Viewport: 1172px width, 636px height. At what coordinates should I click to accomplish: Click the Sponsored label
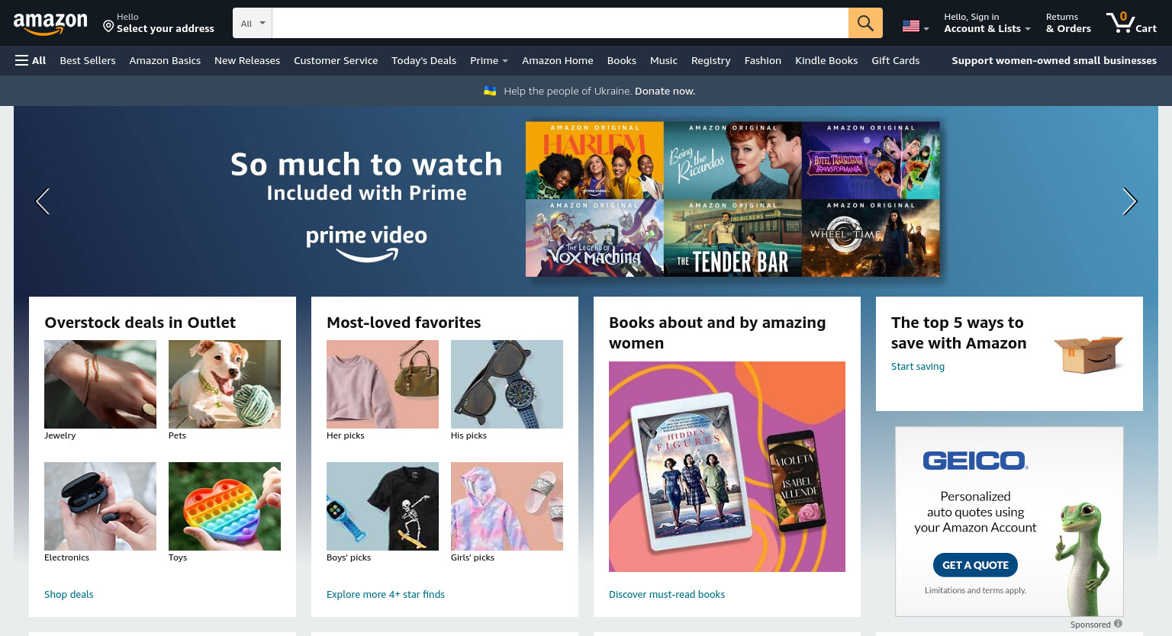click(x=1090, y=625)
